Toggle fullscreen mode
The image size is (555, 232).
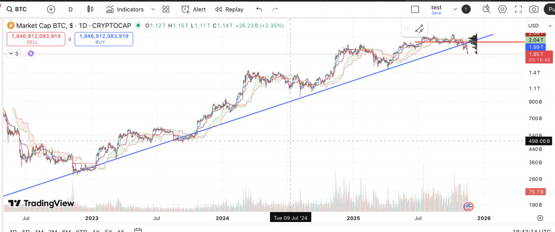point(518,9)
